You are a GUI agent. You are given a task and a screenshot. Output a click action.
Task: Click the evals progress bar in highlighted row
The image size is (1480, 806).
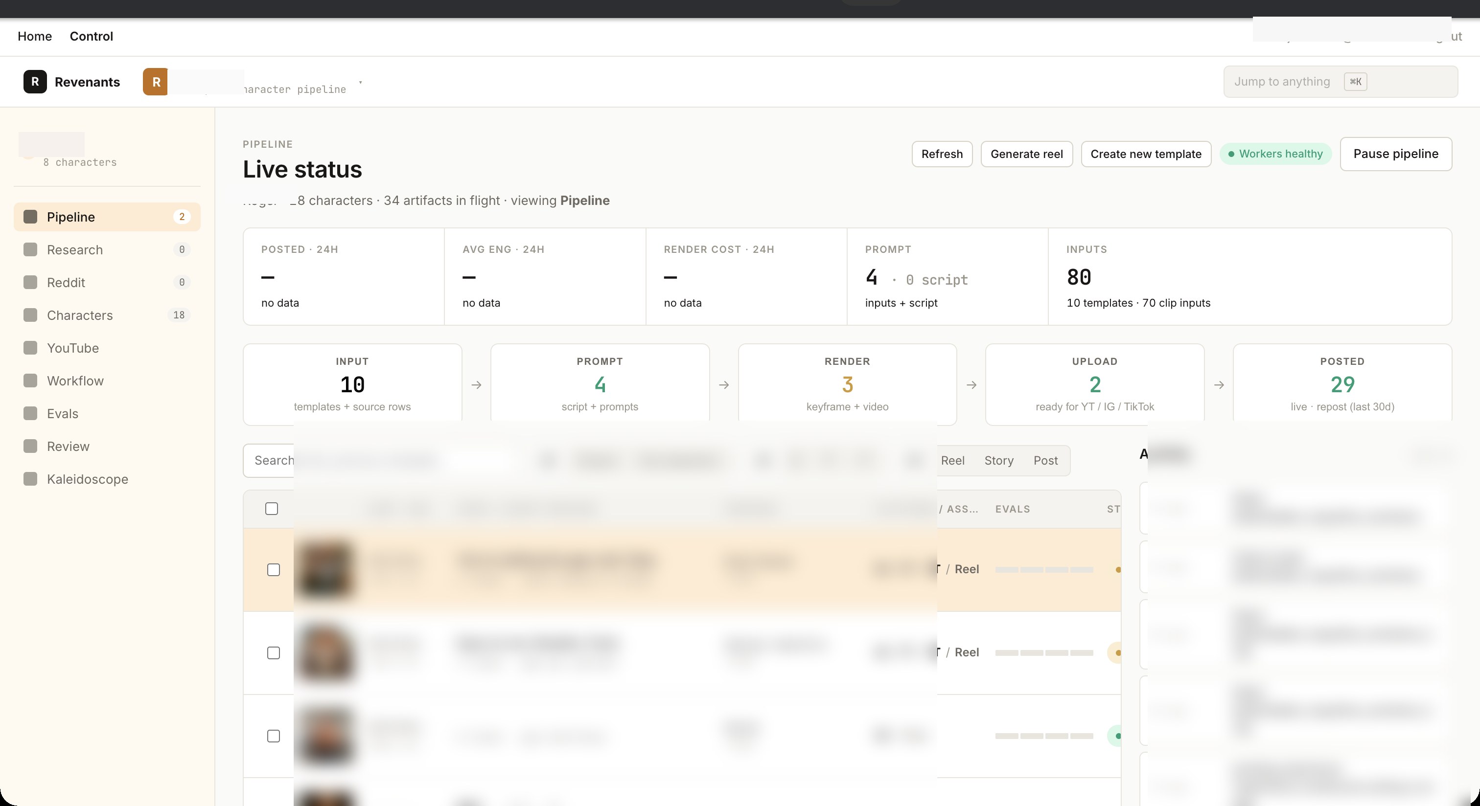(1044, 569)
